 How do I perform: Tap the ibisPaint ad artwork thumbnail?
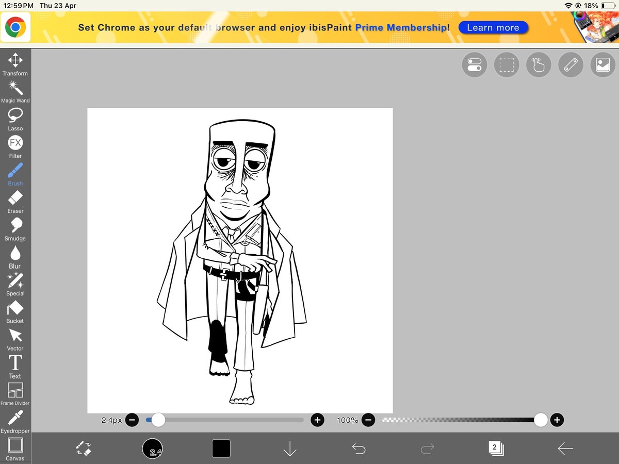tap(595, 28)
